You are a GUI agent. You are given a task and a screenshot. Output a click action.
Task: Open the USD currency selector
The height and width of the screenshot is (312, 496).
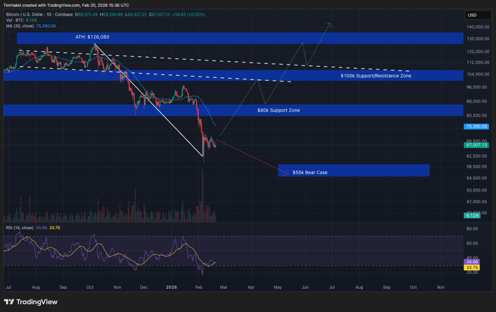click(x=471, y=15)
